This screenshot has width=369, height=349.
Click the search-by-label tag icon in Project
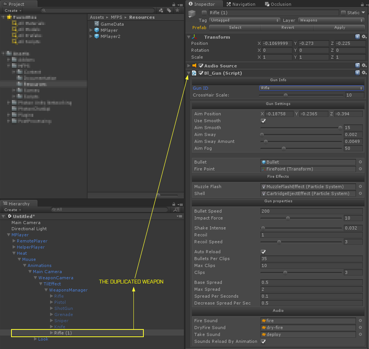tap(169, 11)
